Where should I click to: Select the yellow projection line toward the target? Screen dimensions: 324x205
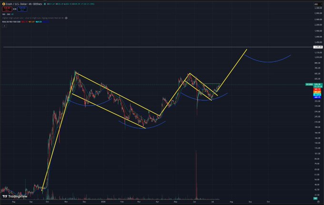[232, 70]
